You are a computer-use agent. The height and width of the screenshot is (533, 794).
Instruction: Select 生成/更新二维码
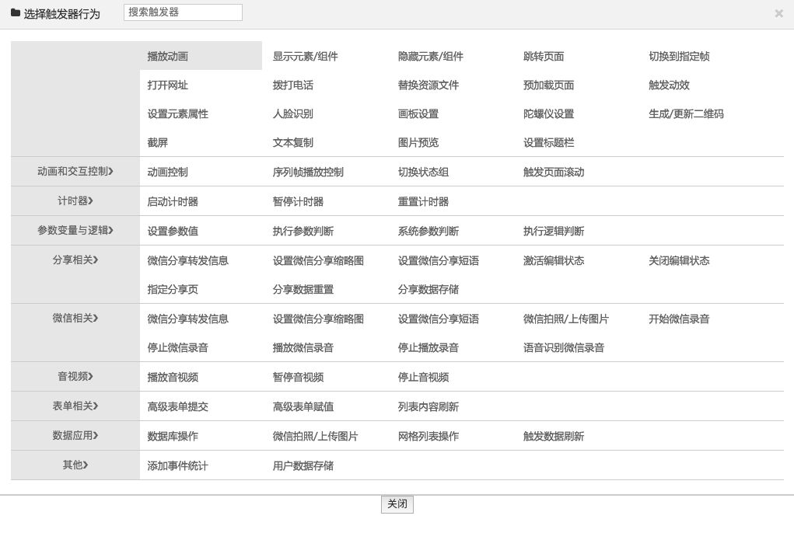pos(686,113)
